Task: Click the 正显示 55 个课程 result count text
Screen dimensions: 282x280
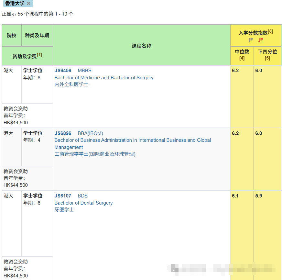Action: 38,14
